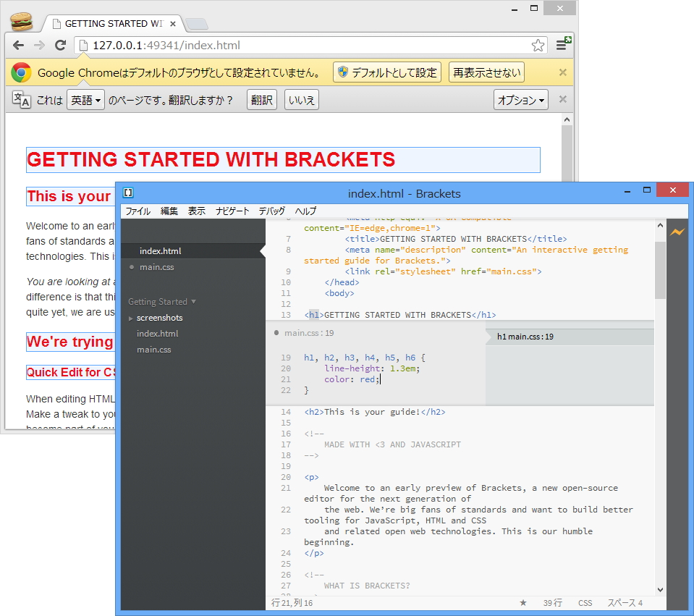This screenshot has height=616, width=694.
Task: Click the 39行 line count in status bar
Action: (552, 603)
